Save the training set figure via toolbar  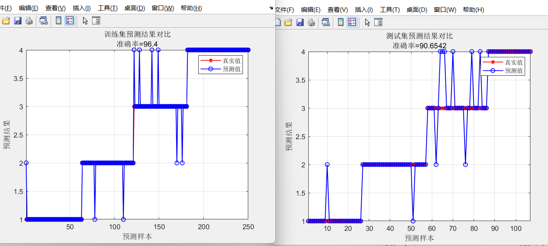pyautogui.click(x=18, y=21)
